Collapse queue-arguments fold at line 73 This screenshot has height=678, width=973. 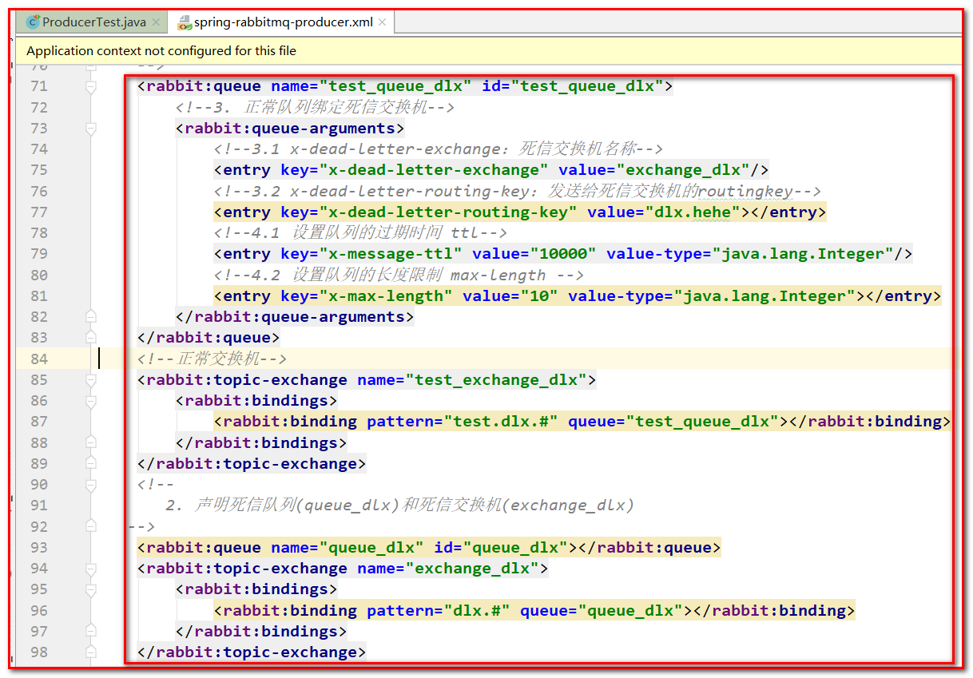(91, 129)
